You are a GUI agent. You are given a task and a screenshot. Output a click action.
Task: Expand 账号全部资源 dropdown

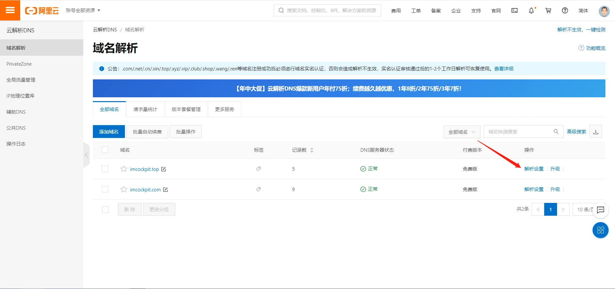[x=83, y=10]
